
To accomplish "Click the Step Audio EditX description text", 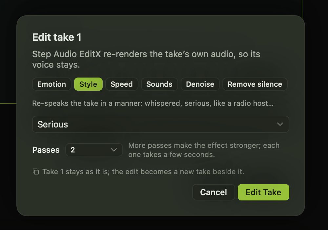I will point(146,59).
